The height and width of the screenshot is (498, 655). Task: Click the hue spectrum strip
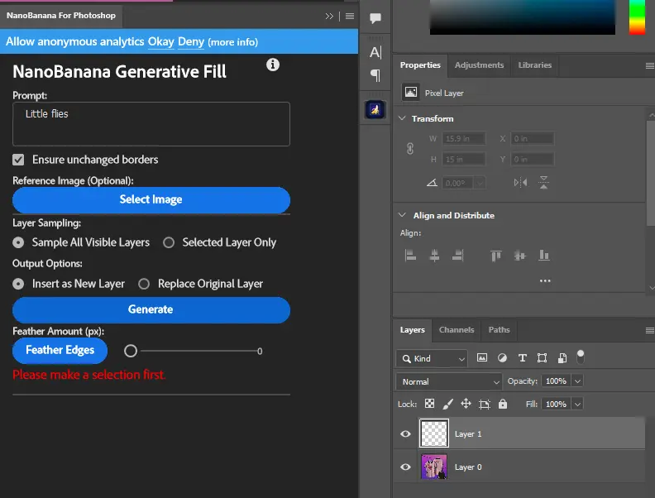click(x=637, y=17)
